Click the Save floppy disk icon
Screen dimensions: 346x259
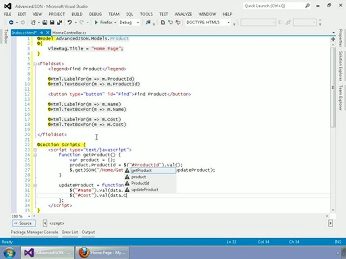pos(52,22)
